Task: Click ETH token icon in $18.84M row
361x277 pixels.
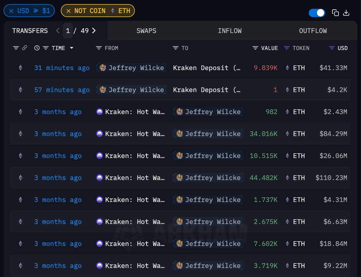Action: point(288,244)
